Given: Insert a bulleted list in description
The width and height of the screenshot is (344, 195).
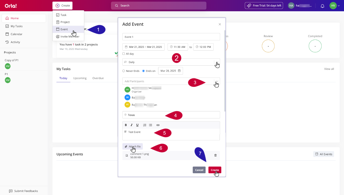Looking at the screenshot, I should click(151, 125).
